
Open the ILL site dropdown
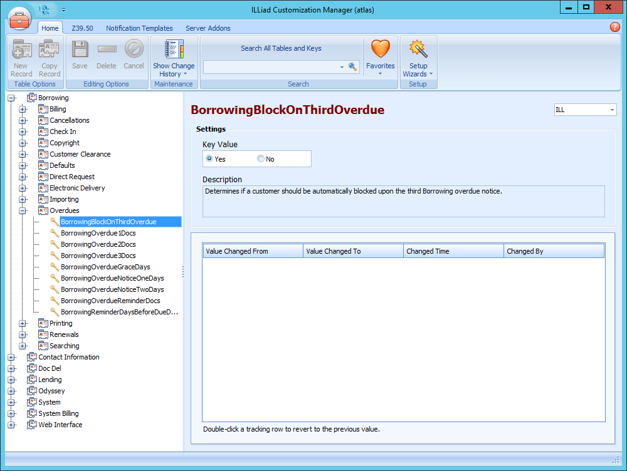click(585, 110)
